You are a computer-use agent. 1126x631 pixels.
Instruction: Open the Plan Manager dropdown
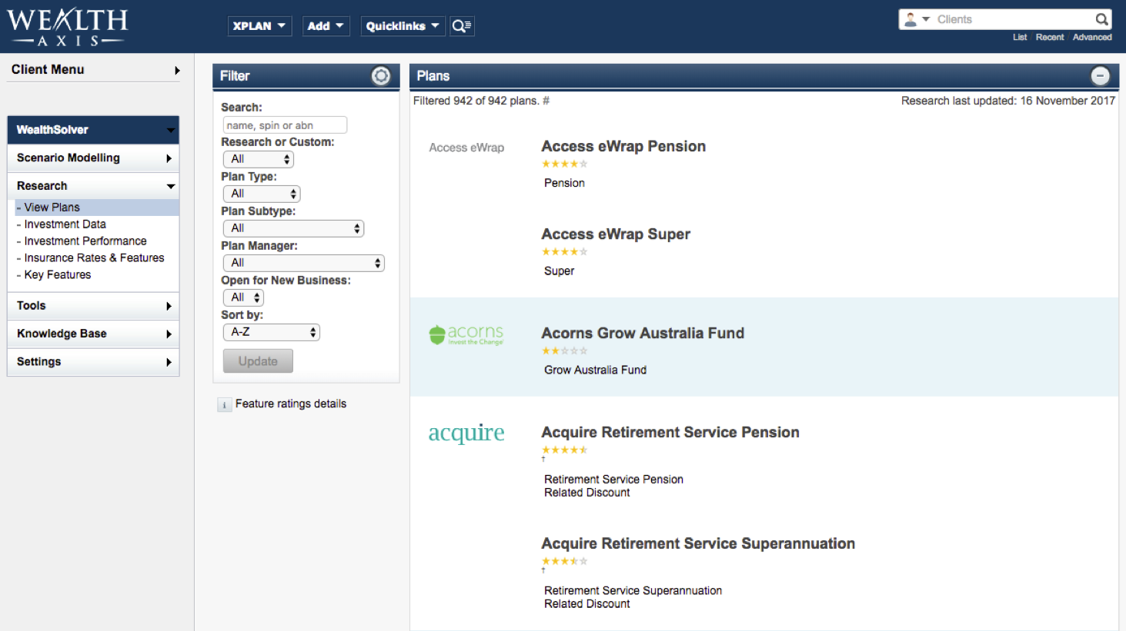click(303, 263)
